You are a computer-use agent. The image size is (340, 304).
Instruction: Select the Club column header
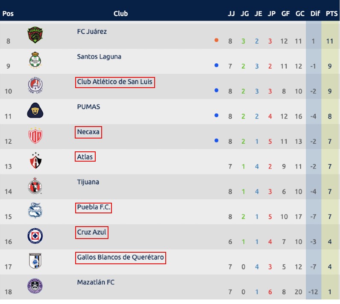[x=120, y=14]
